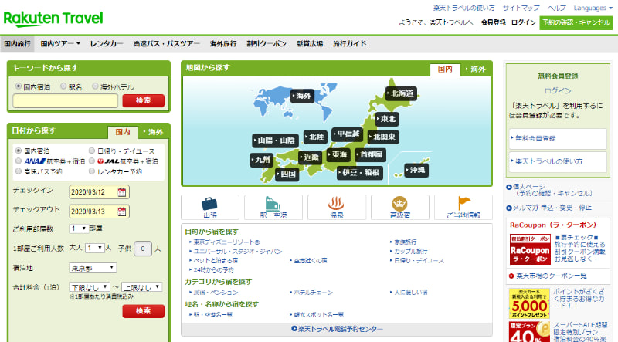Image resolution: width=618 pixels, height=342 pixels.
Task: Click the 高級宿 crown icon
Action: 399,204
